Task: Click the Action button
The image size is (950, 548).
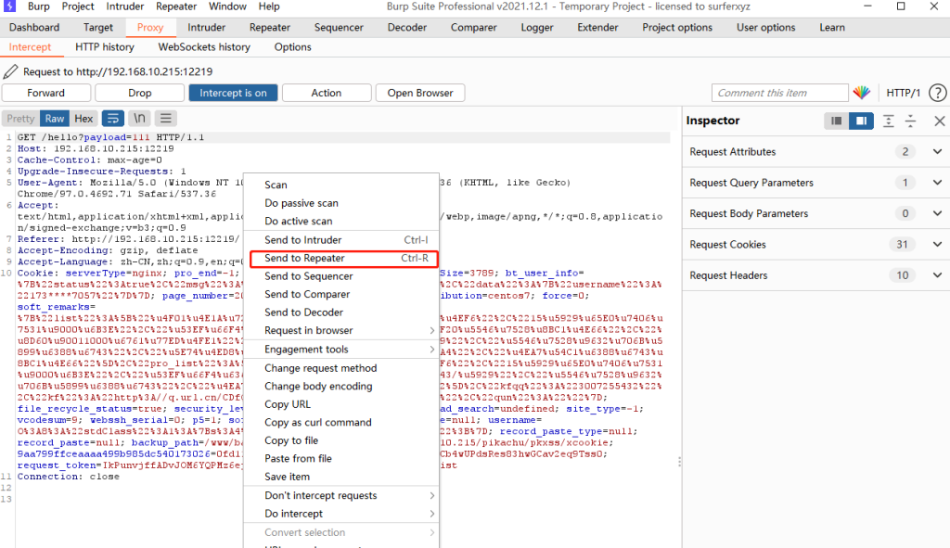Action: (x=327, y=93)
